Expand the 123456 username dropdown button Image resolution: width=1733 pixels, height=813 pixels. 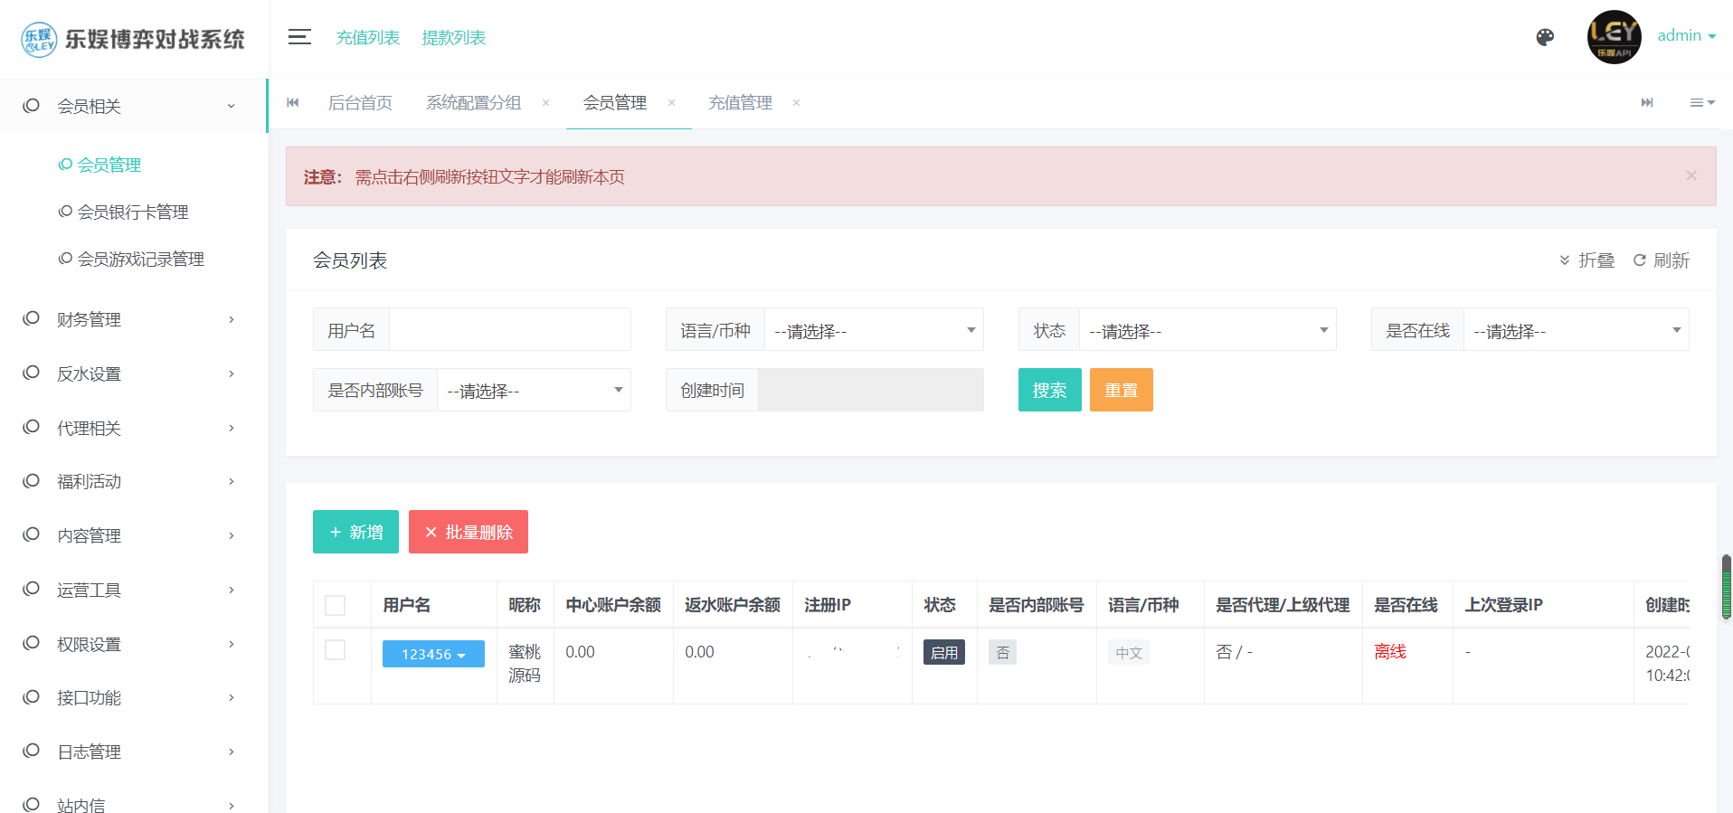[433, 654]
